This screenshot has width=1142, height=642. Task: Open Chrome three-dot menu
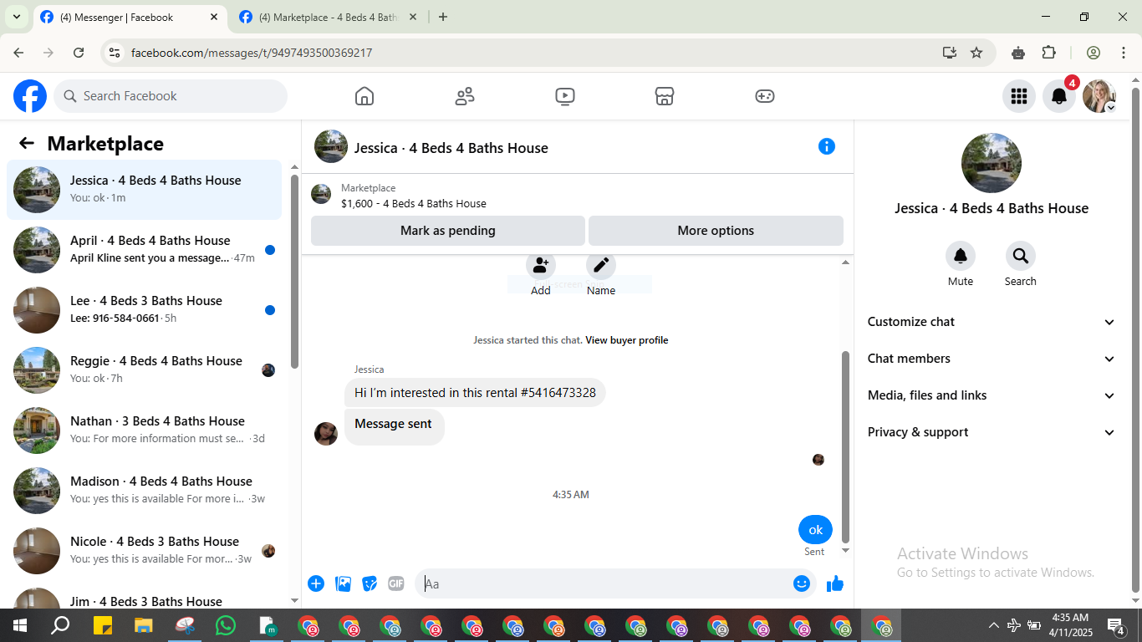pos(1123,53)
